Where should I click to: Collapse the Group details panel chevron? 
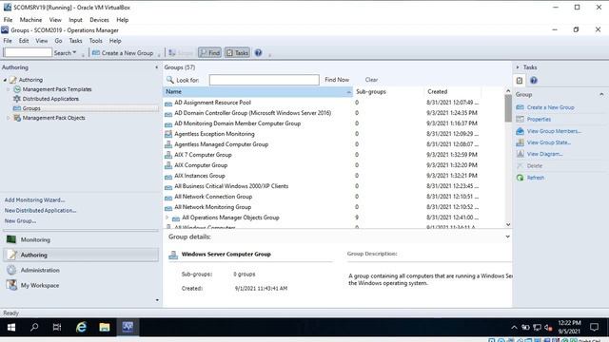click(x=507, y=237)
